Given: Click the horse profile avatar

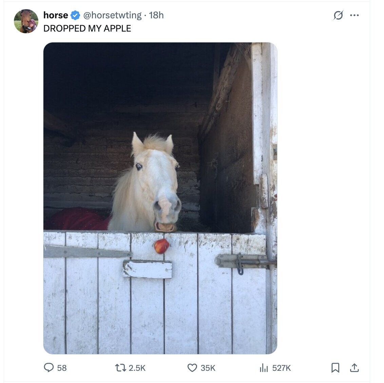Looking at the screenshot, I should click(x=26, y=21).
